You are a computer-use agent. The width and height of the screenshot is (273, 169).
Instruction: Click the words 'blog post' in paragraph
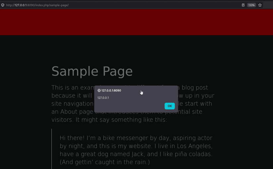pyautogui.click(x=195, y=87)
